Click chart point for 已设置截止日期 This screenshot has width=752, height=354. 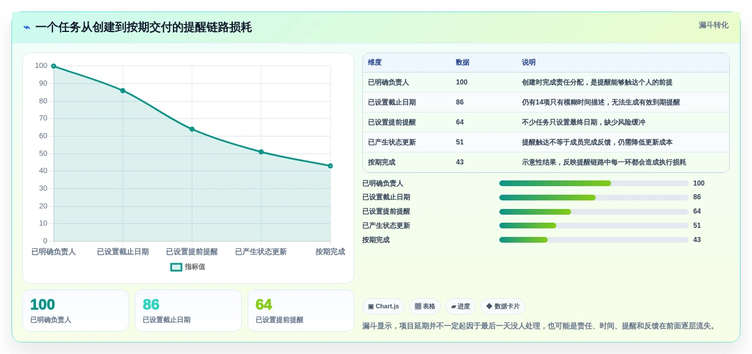click(x=123, y=91)
